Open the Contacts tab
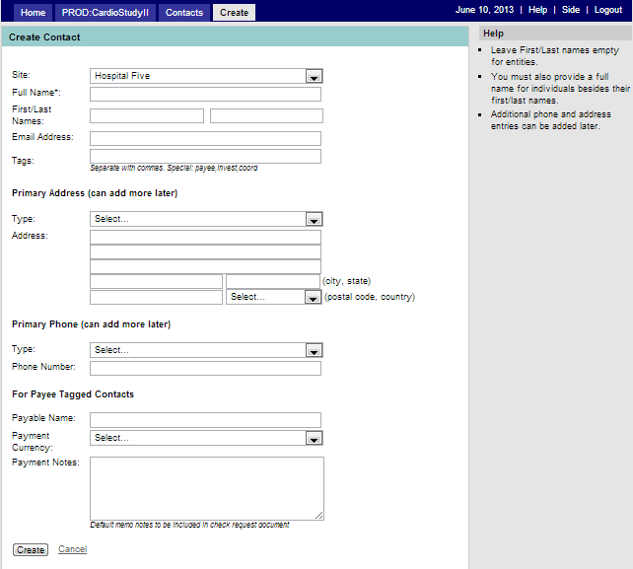 (184, 13)
